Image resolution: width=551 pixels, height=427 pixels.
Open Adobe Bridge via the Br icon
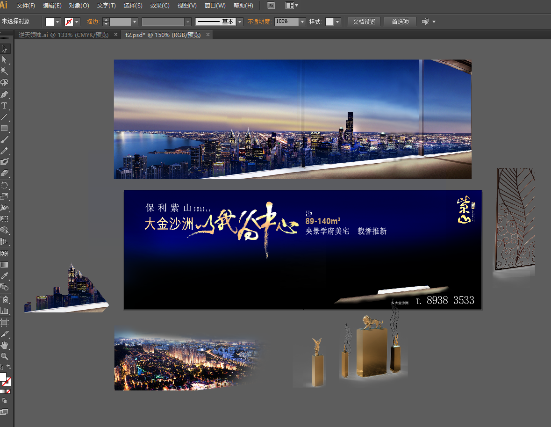(x=271, y=6)
